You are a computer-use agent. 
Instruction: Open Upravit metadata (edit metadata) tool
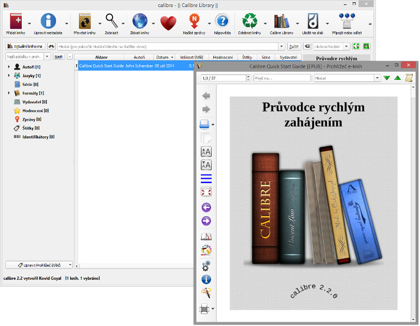[x=48, y=21]
